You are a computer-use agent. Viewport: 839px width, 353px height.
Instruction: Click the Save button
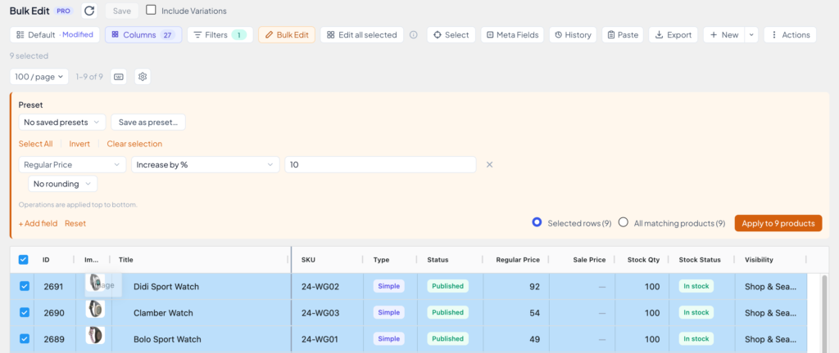point(122,11)
